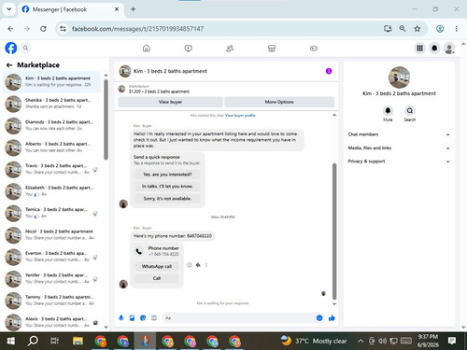Open File Explorer from taskbar

78,341
